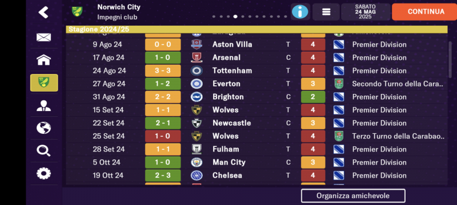Click the Chelsea club badge

coord(197,175)
